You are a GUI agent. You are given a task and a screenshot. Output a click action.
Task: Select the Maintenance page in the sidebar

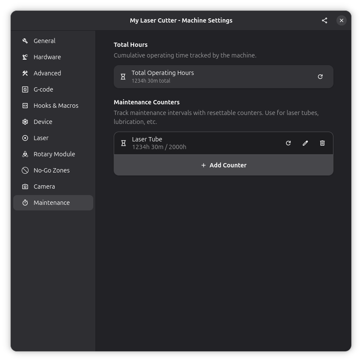pyautogui.click(x=53, y=202)
